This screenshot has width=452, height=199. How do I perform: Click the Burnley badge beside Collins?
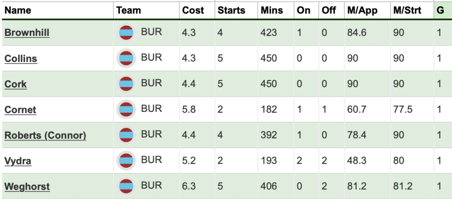click(x=126, y=58)
